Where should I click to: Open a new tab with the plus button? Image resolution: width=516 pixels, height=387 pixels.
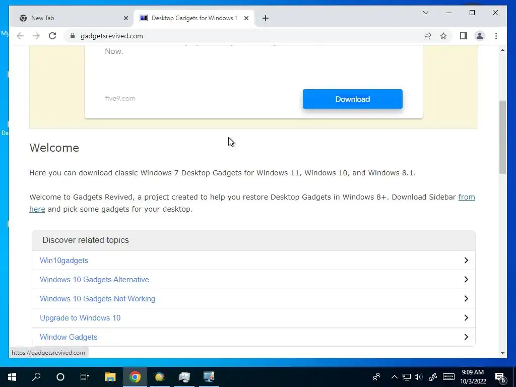click(x=266, y=18)
